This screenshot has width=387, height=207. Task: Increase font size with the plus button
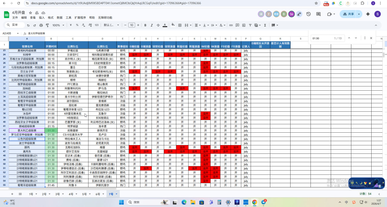coord(138,25)
